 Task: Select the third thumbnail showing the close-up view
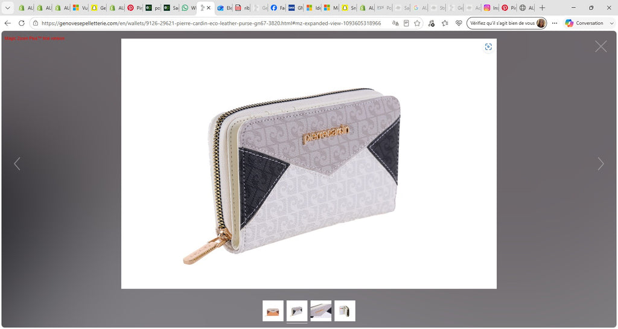(x=321, y=310)
